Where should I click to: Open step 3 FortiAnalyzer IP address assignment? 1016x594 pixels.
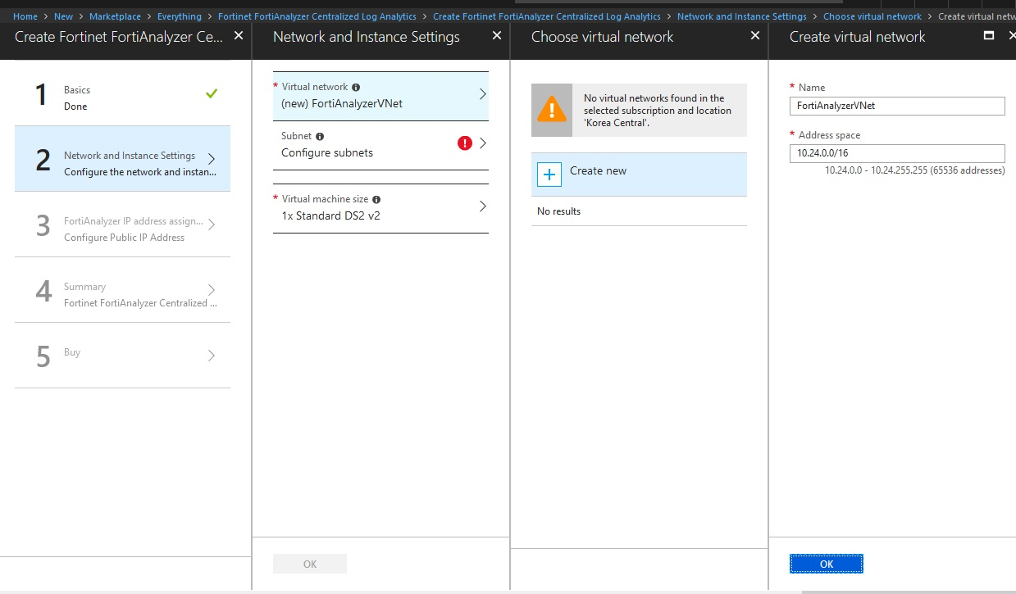pos(123,229)
